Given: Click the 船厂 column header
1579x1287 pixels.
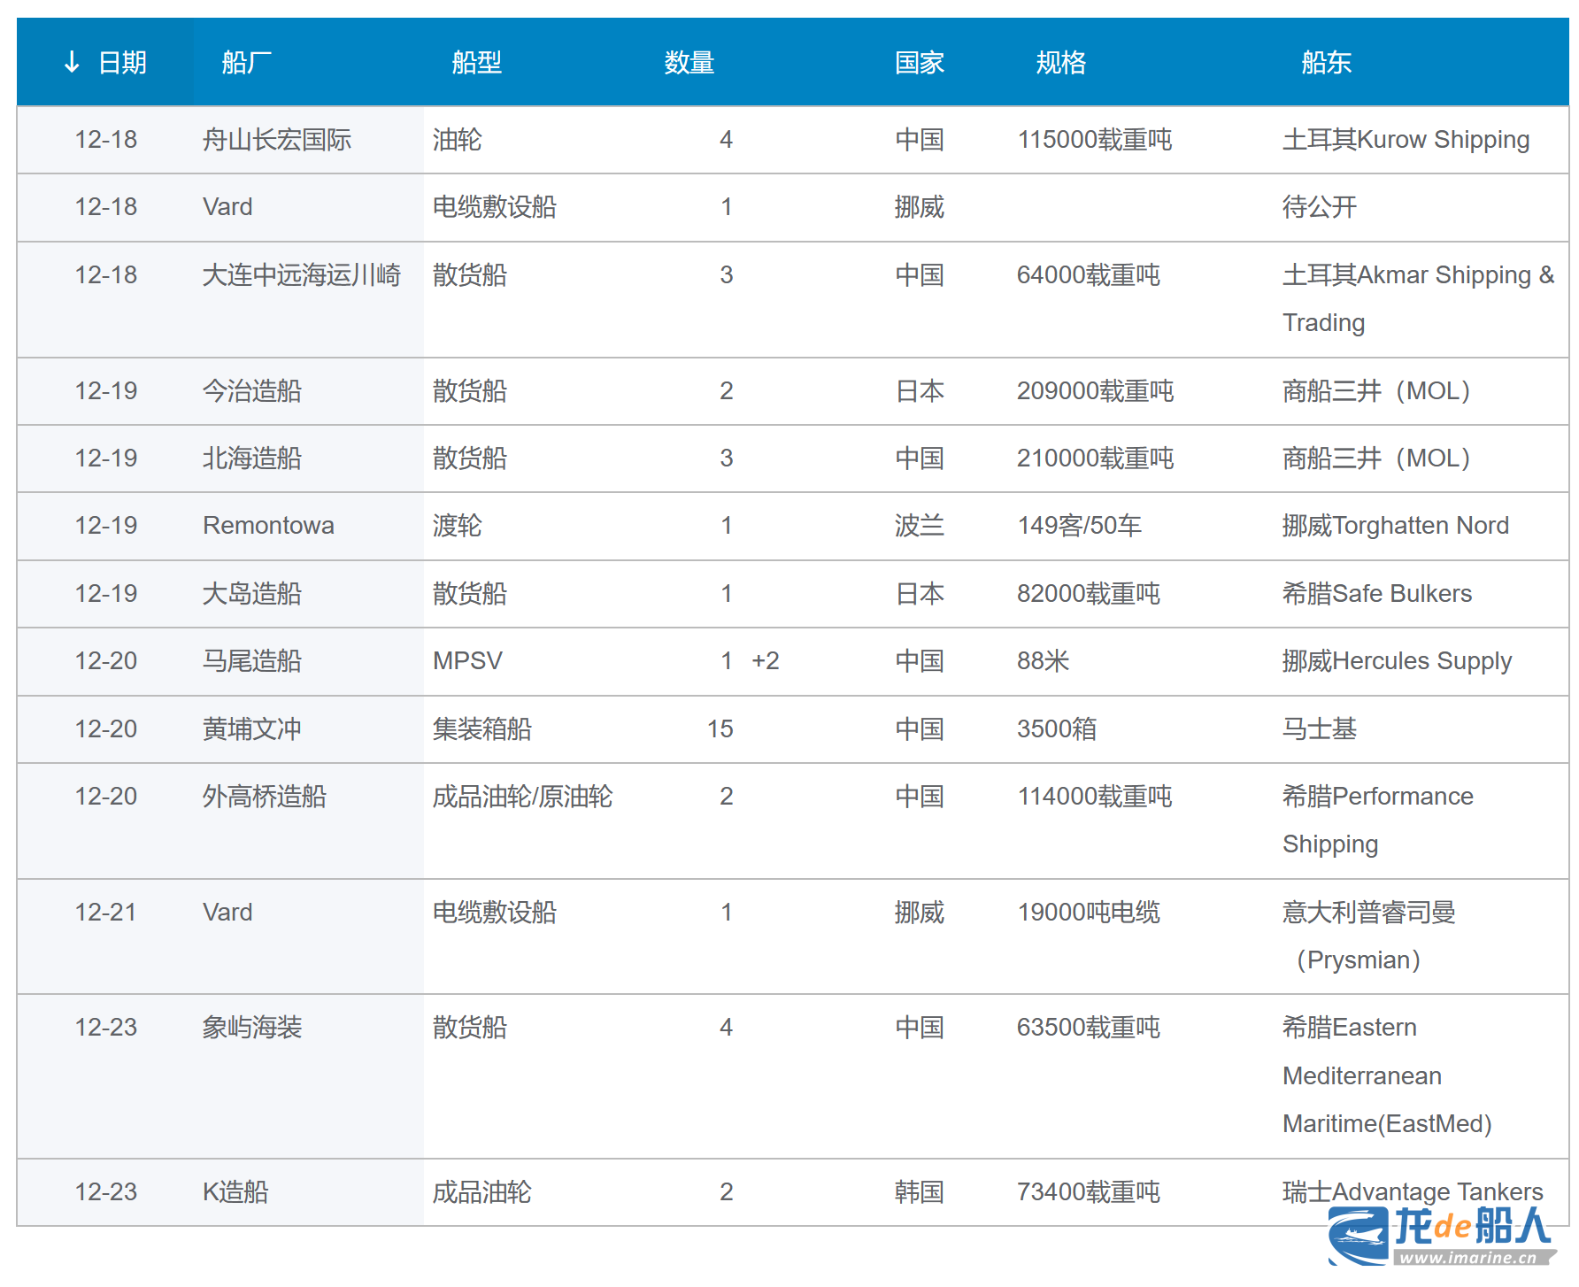Looking at the screenshot, I should pyautogui.click(x=247, y=62).
